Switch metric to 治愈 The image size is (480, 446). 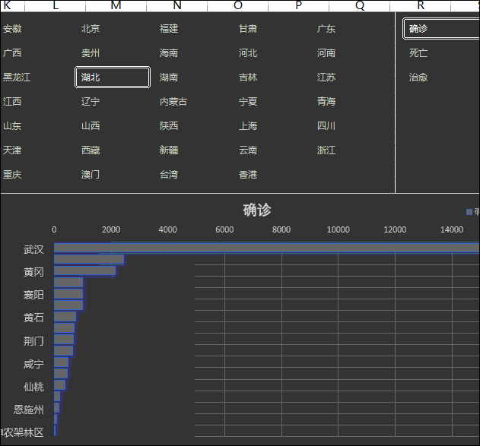418,77
